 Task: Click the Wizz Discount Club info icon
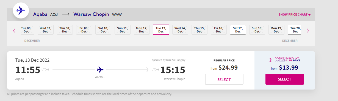(270, 60)
